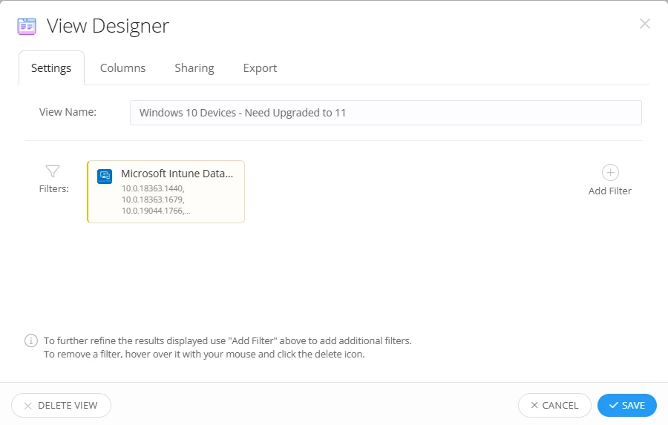Click the Microsoft Intune filter icon

click(x=105, y=177)
